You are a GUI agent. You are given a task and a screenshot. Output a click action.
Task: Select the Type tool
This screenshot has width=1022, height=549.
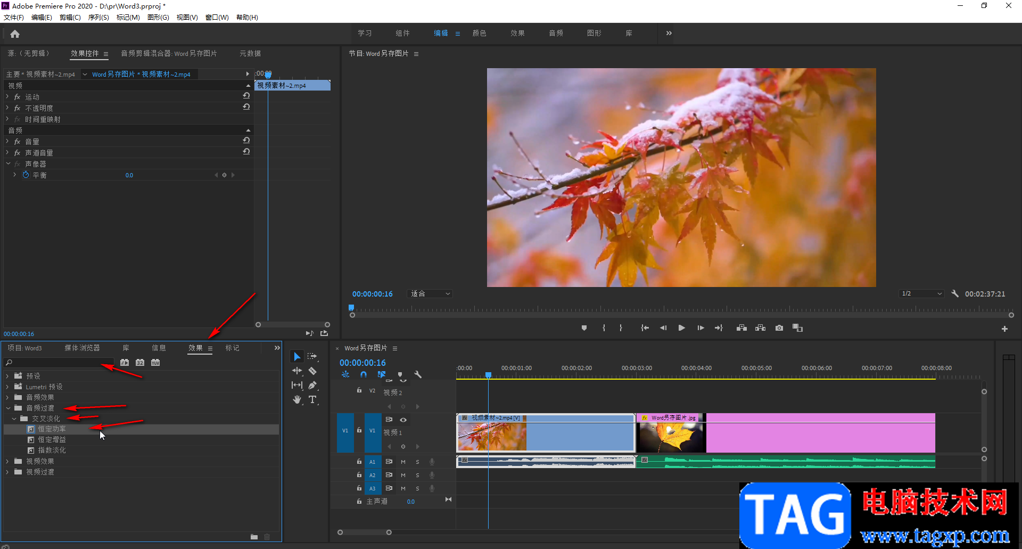(312, 399)
